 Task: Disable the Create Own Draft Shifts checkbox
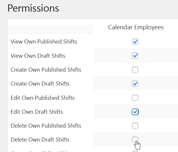click(135, 84)
